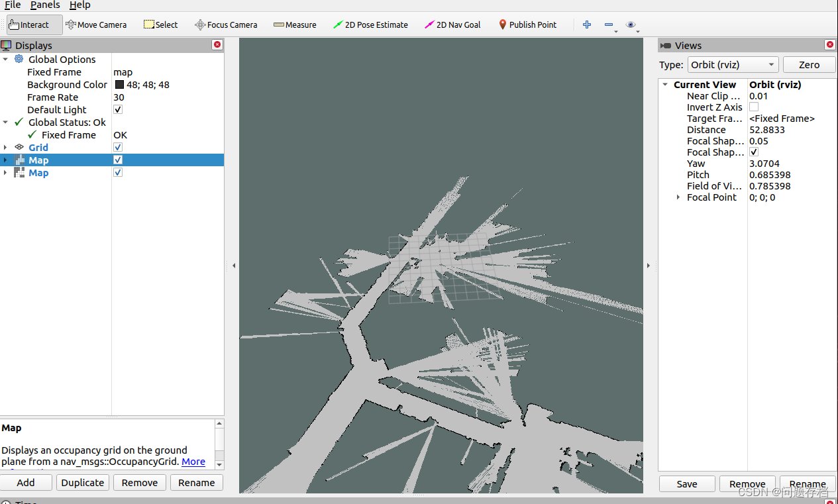This screenshot has height=504, width=838.
Task: Click the description box scroll up arrow
Action: pyautogui.click(x=220, y=423)
